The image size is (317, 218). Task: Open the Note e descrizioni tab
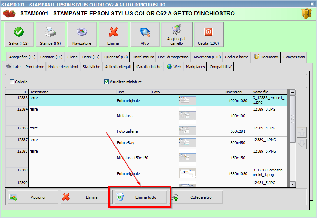63,67
